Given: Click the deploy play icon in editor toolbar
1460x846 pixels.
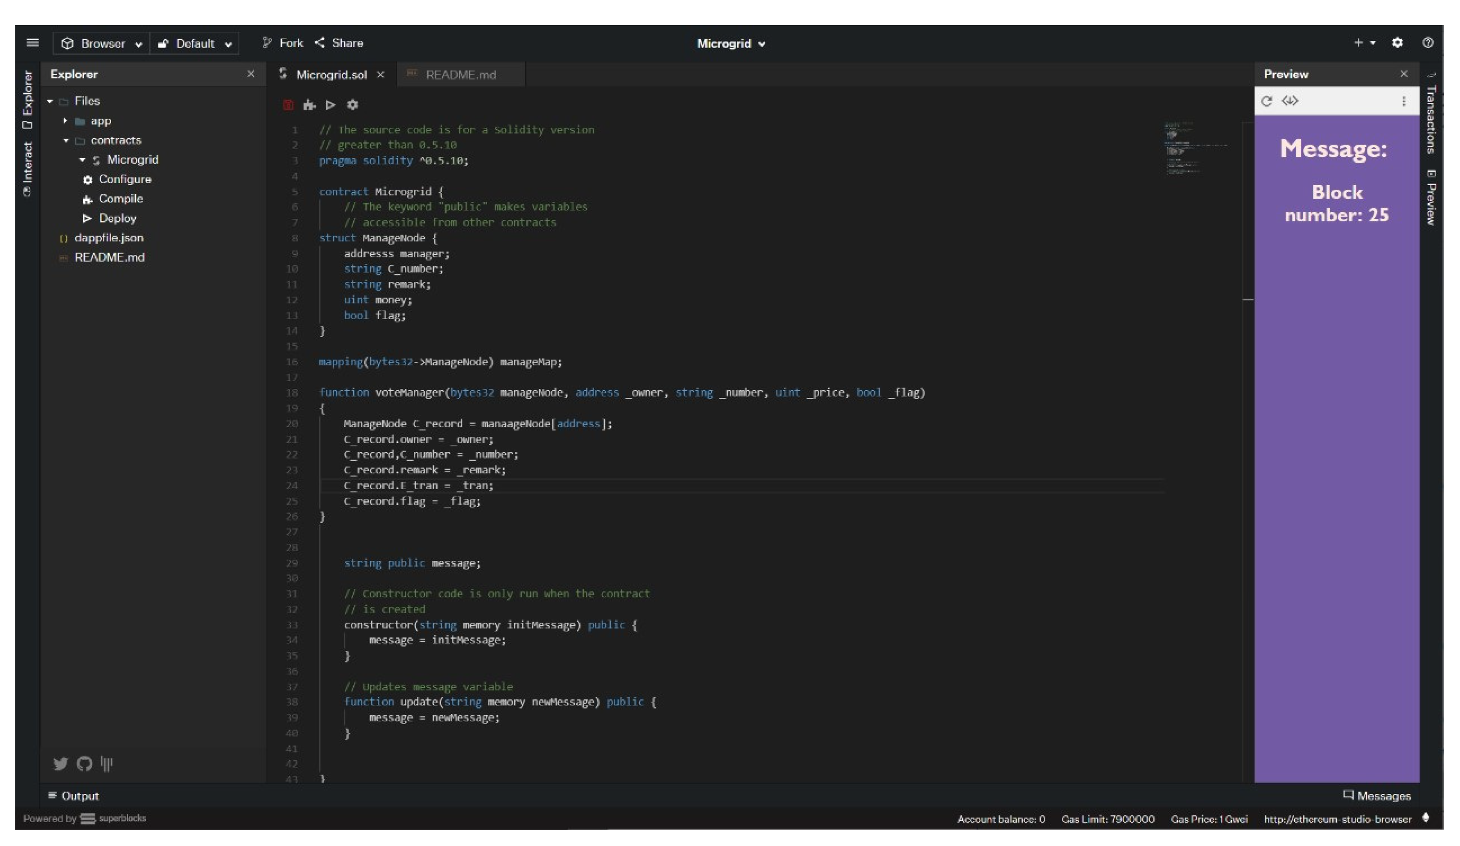Looking at the screenshot, I should 331,105.
